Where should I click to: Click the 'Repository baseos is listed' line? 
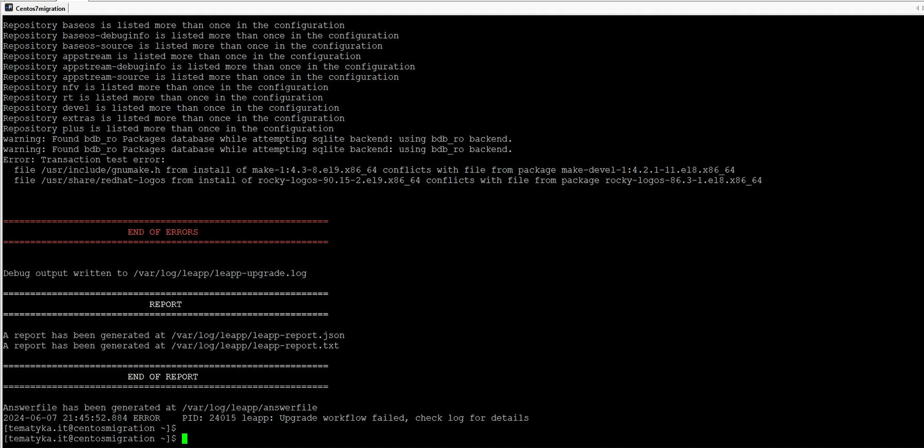(174, 25)
